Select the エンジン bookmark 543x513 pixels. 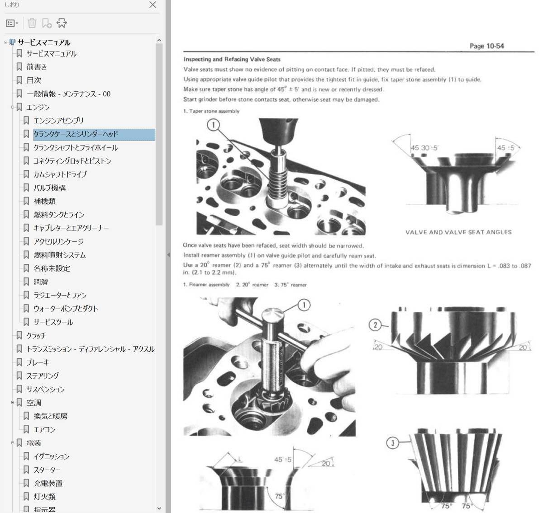tap(38, 107)
